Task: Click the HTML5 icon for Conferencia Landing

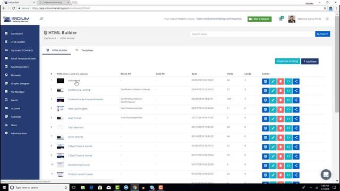Action: click(x=265, y=91)
